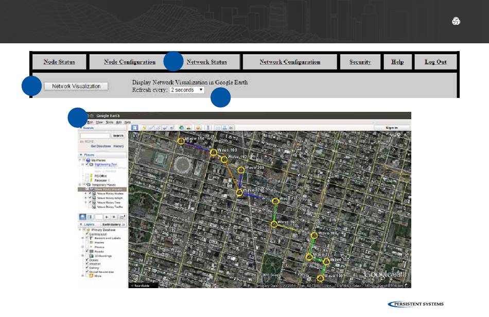Open the Help menu in Google Earth
The height and width of the screenshot is (317, 489).
[128, 123]
